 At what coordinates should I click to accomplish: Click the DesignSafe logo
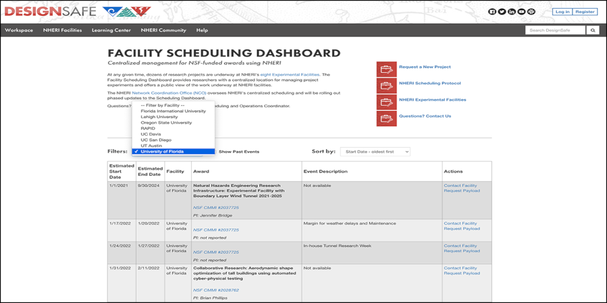tap(50, 12)
